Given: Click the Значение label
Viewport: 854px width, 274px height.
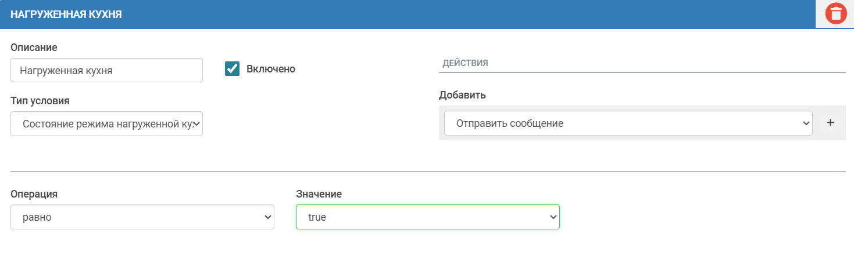Looking at the screenshot, I should tap(319, 194).
